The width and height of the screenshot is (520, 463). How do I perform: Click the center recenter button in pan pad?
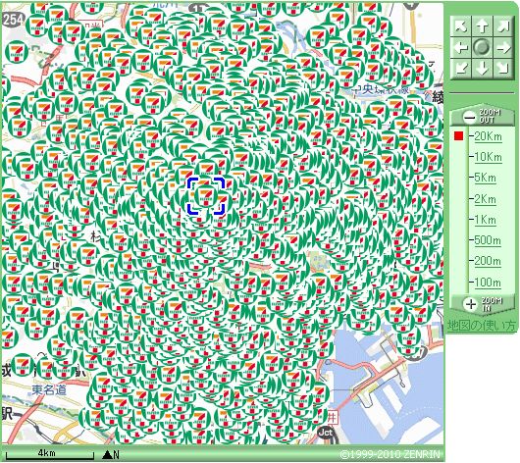[x=482, y=47]
